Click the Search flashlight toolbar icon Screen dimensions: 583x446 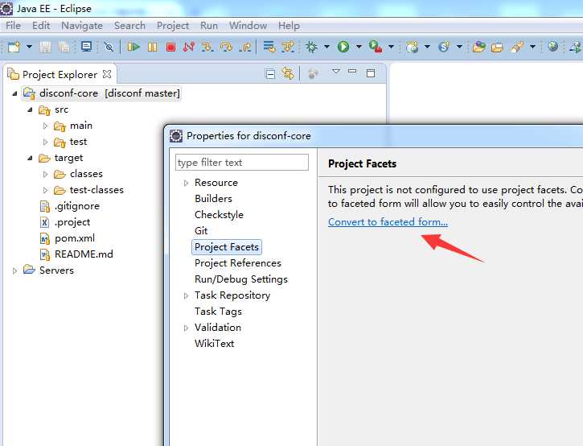(517, 47)
